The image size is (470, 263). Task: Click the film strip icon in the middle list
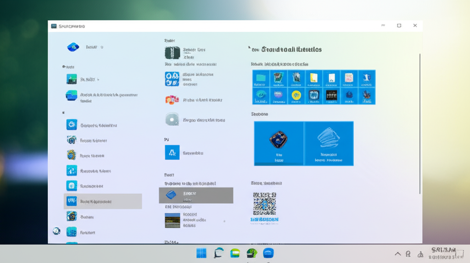pyautogui.click(x=172, y=53)
